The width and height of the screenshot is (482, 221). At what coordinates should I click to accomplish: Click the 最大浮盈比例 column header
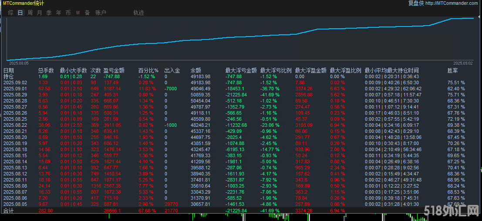(x=346, y=70)
